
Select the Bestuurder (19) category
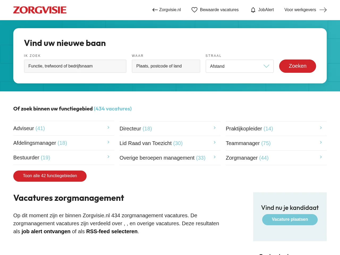tap(64, 158)
